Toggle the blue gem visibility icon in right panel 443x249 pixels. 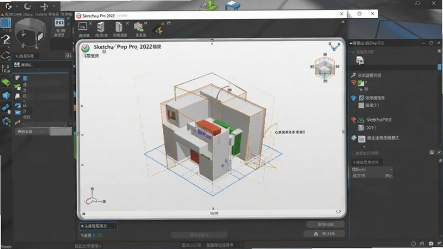[353, 98]
